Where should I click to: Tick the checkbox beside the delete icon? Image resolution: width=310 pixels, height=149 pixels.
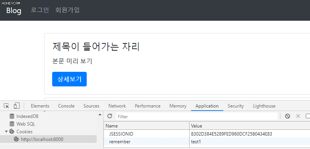point(308,116)
